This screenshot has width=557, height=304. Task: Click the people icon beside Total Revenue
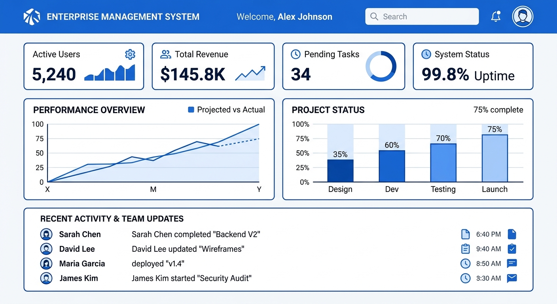pyautogui.click(x=165, y=54)
